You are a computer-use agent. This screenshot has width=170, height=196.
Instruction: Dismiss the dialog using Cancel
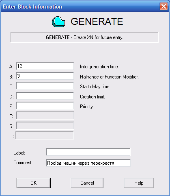click(87, 183)
